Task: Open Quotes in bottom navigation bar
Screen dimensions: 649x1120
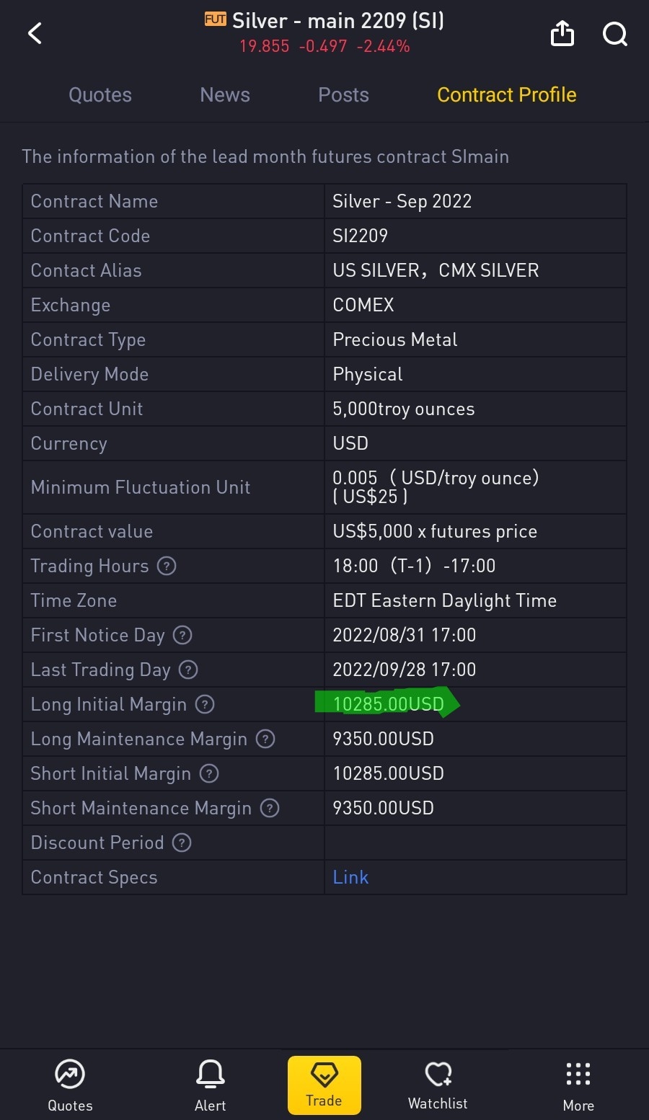Action: (x=70, y=1085)
